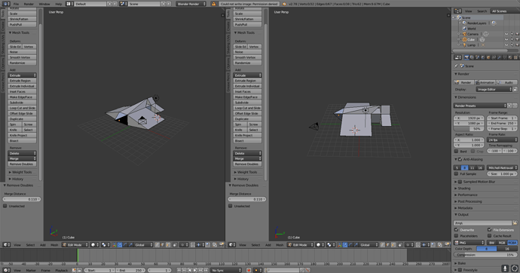520x273 pixels.
Task: Open the File menu
Action: 16,4
